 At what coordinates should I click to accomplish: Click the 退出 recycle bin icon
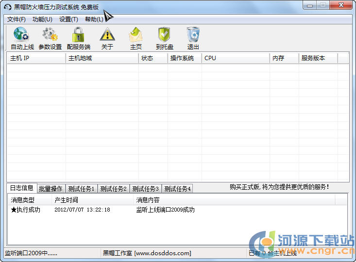click(x=193, y=34)
